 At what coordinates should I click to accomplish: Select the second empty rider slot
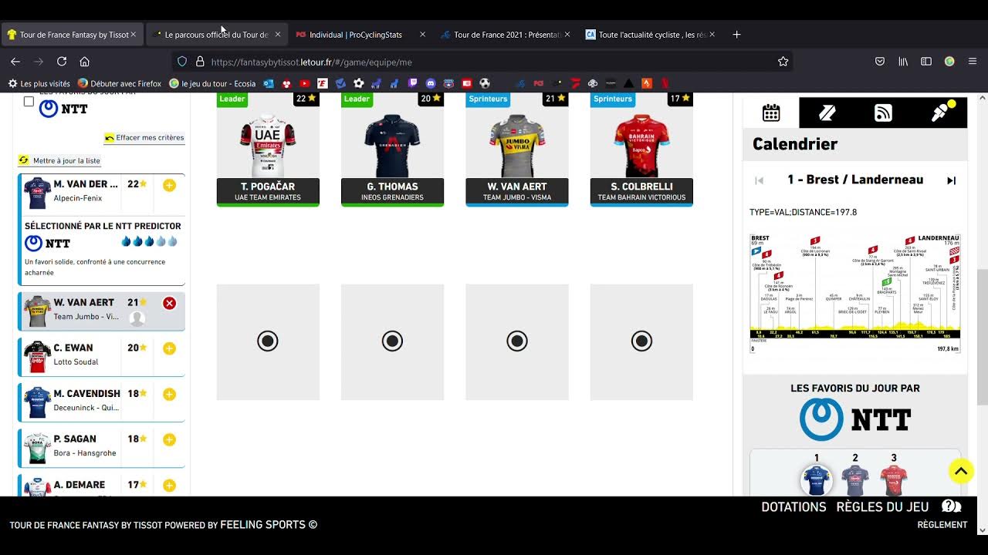coord(392,341)
